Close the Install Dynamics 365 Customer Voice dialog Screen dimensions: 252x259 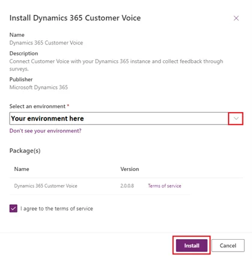(236, 18)
